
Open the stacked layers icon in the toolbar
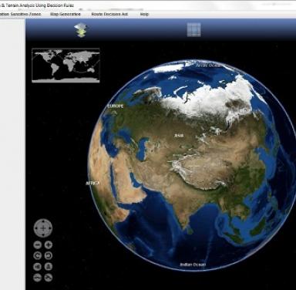tap(81, 30)
